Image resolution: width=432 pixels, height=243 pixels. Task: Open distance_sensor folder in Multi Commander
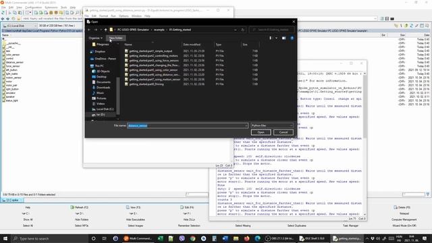(x=14, y=62)
